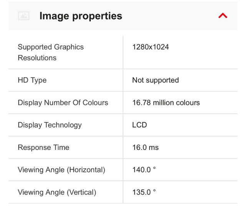Click the Image properties heading text
This screenshot has height=206, width=246.
coord(81,16)
